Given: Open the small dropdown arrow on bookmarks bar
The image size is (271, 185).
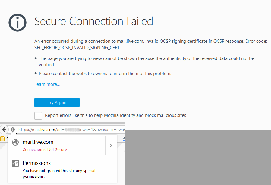Looking at the screenshot, I should [119, 139].
